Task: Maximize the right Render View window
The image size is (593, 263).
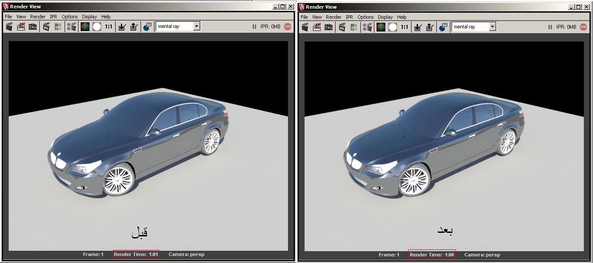Action: click(x=579, y=7)
